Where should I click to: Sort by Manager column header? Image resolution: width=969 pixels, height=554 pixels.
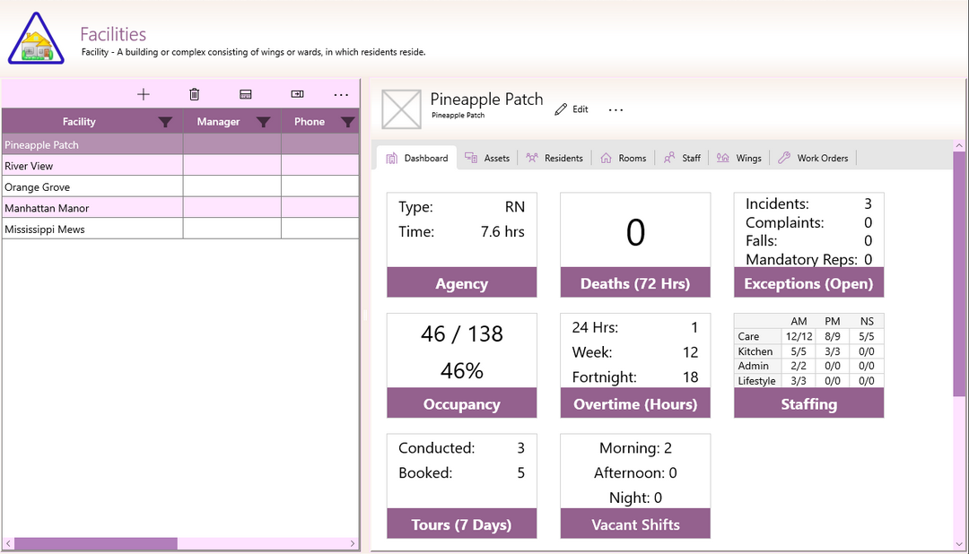[218, 122]
